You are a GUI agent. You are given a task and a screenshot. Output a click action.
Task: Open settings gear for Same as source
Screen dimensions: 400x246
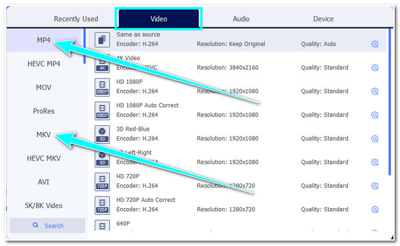coord(375,44)
